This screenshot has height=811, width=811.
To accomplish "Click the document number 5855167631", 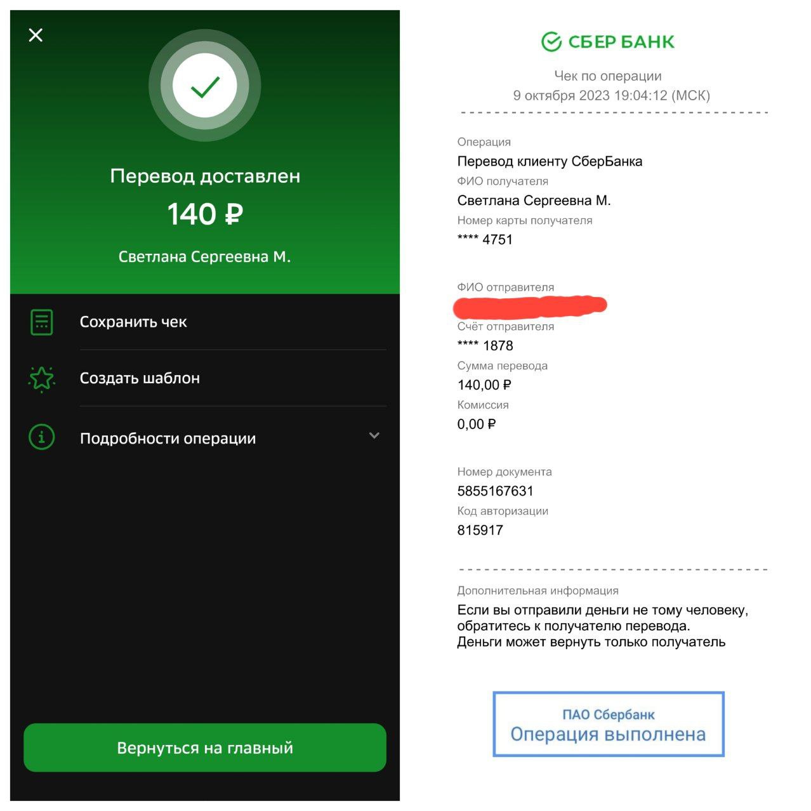I will [496, 491].
